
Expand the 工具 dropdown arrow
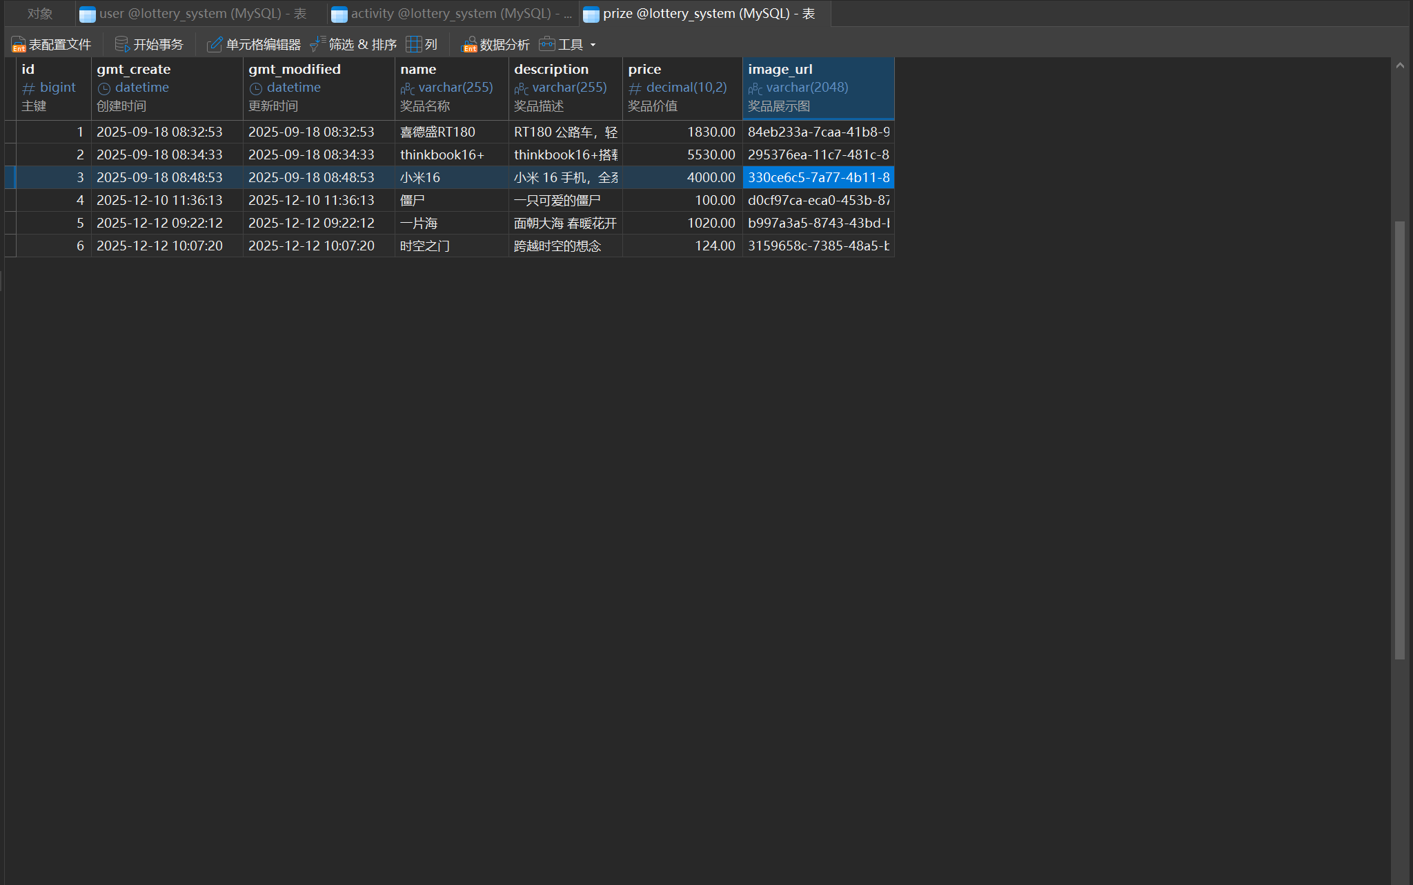593,46
